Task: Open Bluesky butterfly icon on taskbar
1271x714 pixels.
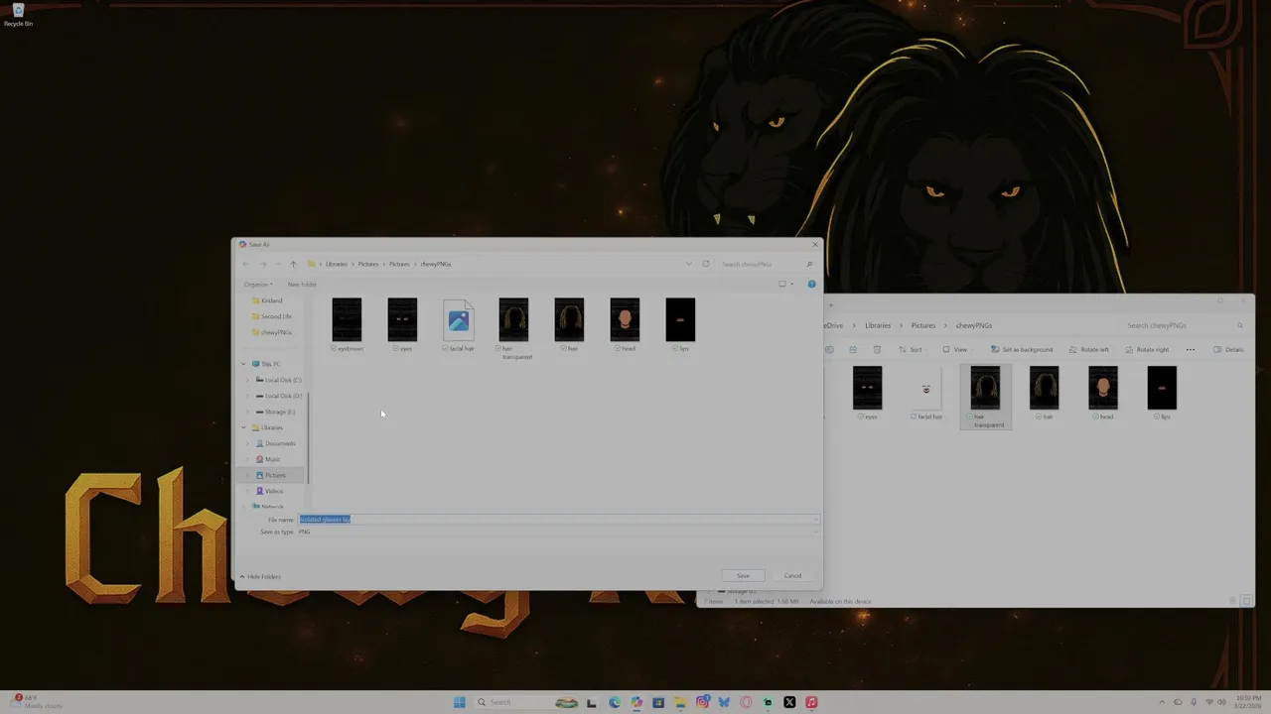Action: tap(724, 702)
